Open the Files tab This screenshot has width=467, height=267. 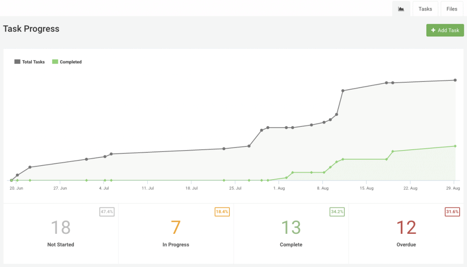(x=451, y=8)
